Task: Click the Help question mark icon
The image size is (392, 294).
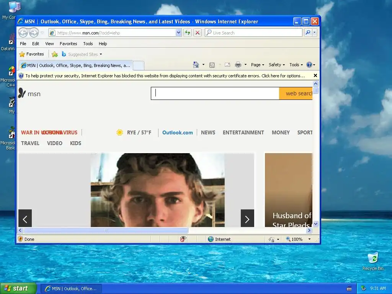Action: (x=309, y=65)
